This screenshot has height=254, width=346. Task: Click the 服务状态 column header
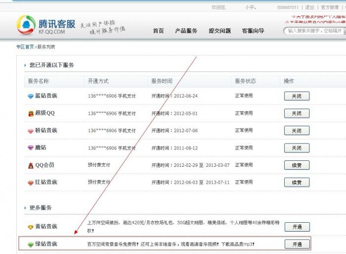coord(245,81)
